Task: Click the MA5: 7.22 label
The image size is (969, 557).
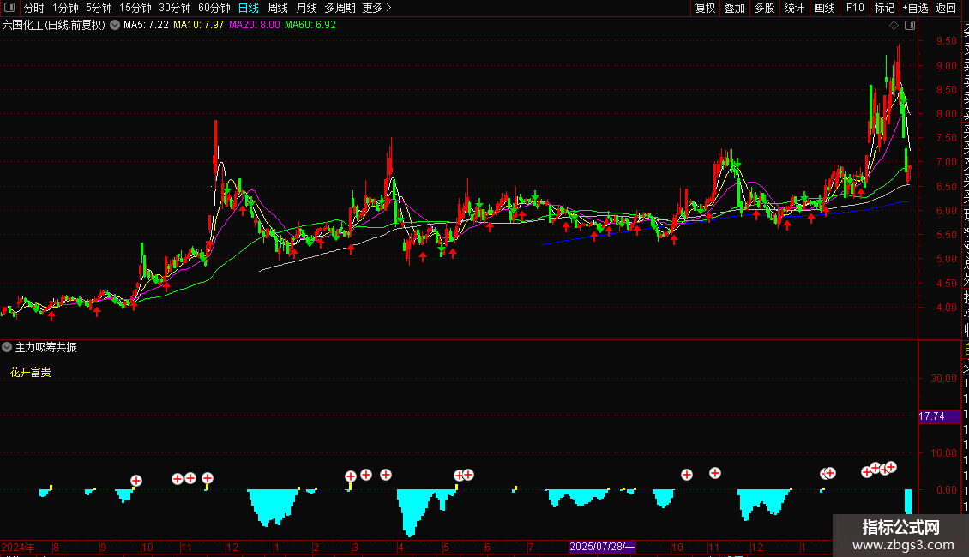Action: (146, 26)
